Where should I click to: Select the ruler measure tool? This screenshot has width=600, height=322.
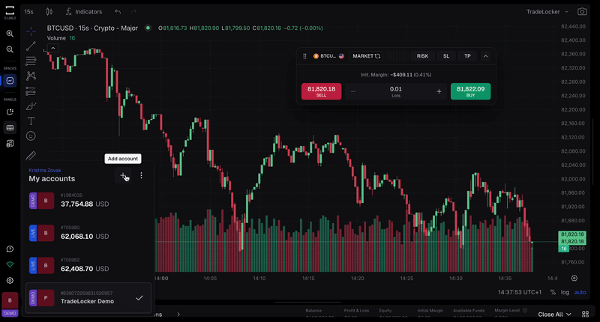(x=31, y=156)
